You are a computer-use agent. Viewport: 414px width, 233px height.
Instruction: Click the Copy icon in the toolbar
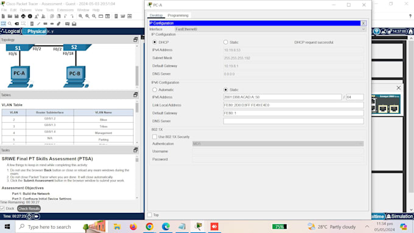click(52, 16)
